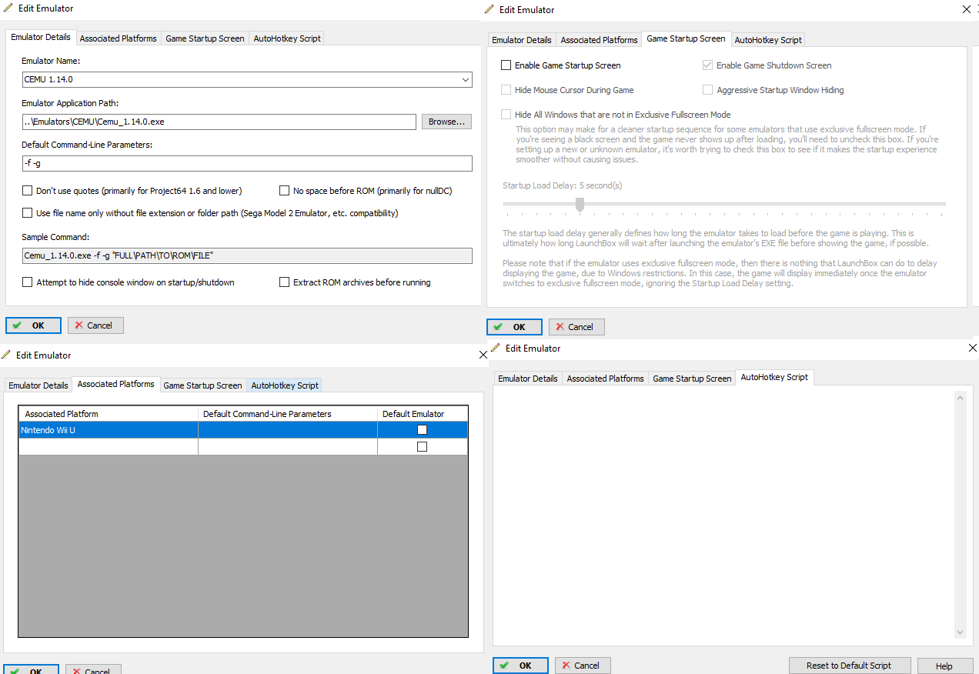Open Associated Platforms tab in the window with Browse button
The width and height of the screenshot is (979, 674).
click(118, 38)
